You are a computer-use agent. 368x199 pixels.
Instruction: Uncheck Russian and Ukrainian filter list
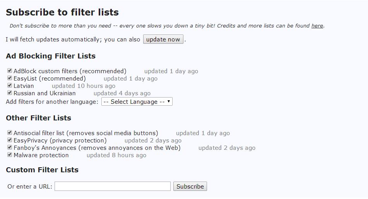point(10,93)
